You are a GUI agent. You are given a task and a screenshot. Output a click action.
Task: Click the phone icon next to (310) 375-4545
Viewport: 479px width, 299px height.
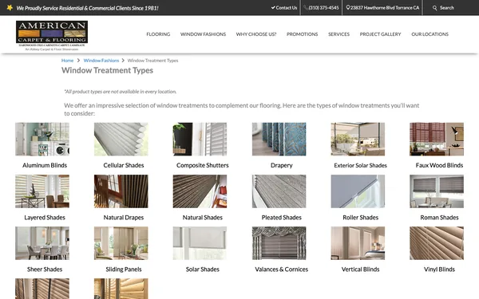(x=306, y=8)
